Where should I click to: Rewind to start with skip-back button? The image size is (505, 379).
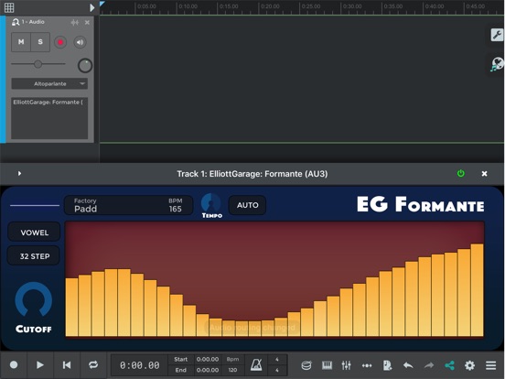67,365
